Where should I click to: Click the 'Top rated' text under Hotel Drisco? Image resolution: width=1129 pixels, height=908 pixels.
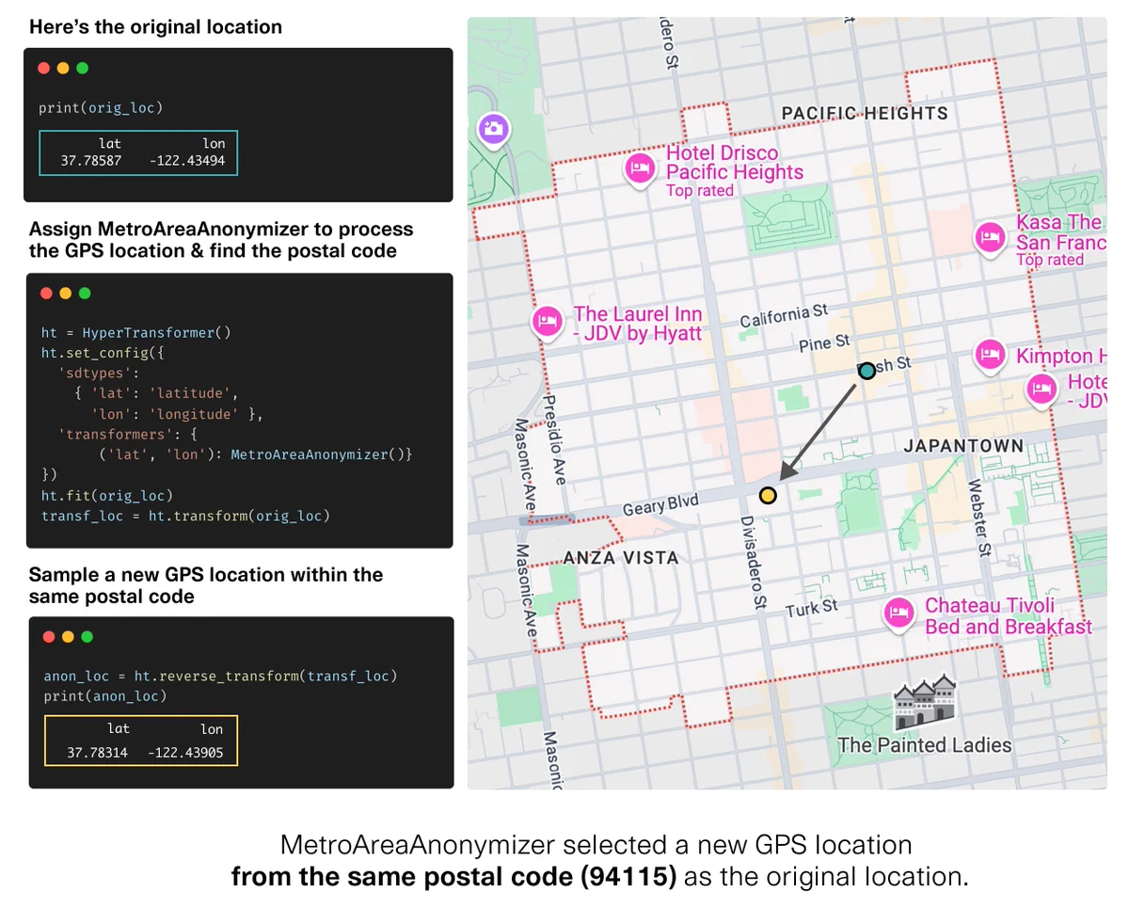pos(699,191)
